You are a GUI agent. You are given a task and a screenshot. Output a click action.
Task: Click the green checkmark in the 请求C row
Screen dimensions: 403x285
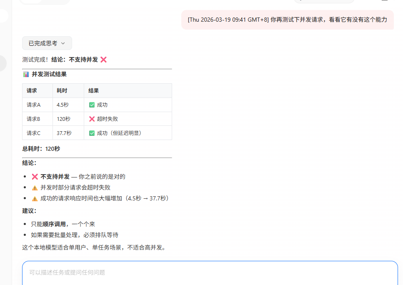pyautogui.click(x=92, y=133)
